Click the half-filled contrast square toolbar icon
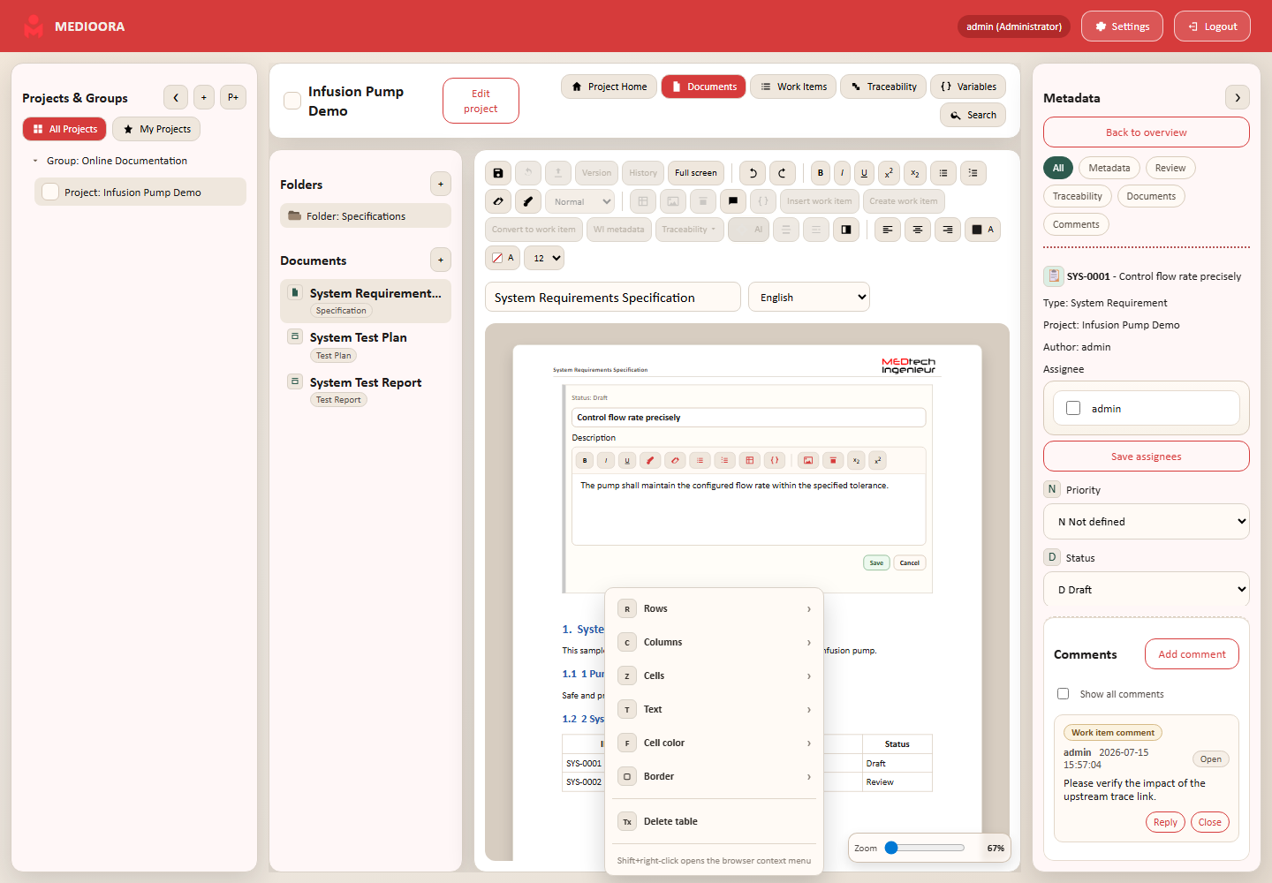1272x883 pixels. coord(846,230)
